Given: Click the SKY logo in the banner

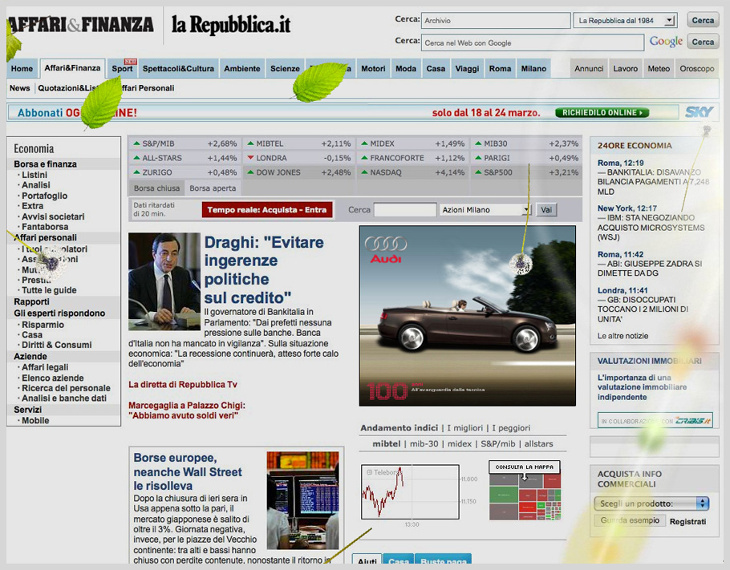Looking at the screenshot, I should point(699,112).
